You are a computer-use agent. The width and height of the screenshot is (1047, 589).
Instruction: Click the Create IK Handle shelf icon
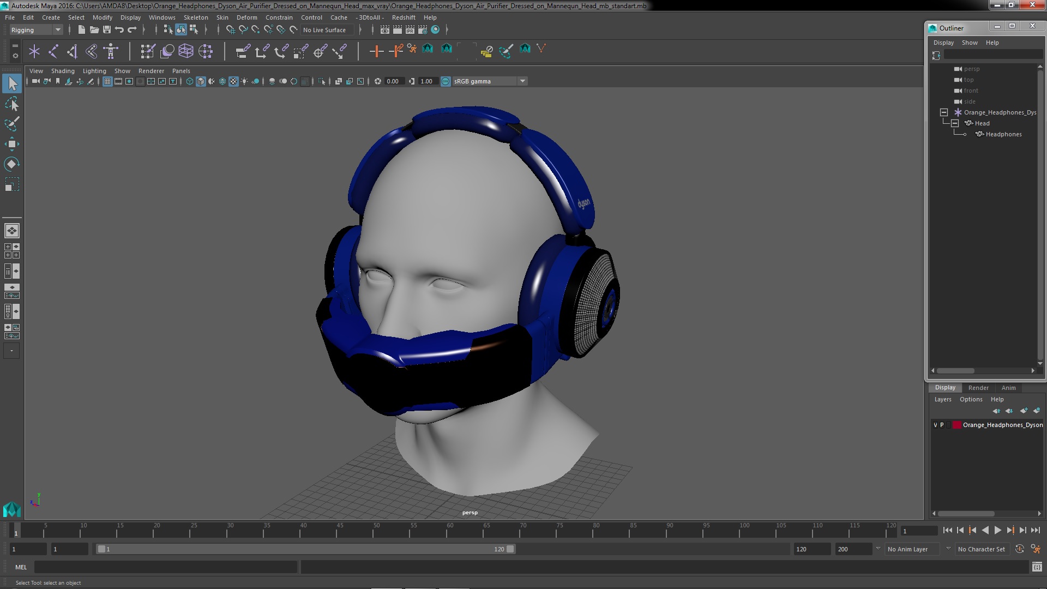pos(73,51)
